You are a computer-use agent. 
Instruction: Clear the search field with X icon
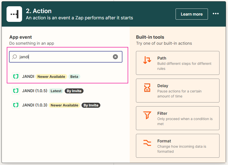pos(115,57)
